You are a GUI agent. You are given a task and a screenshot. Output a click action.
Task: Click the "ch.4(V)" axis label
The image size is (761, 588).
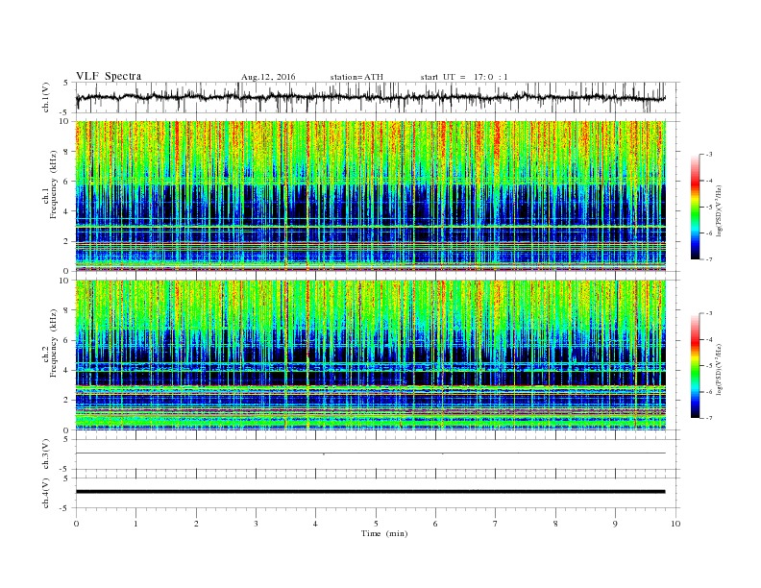pos(45,493)
